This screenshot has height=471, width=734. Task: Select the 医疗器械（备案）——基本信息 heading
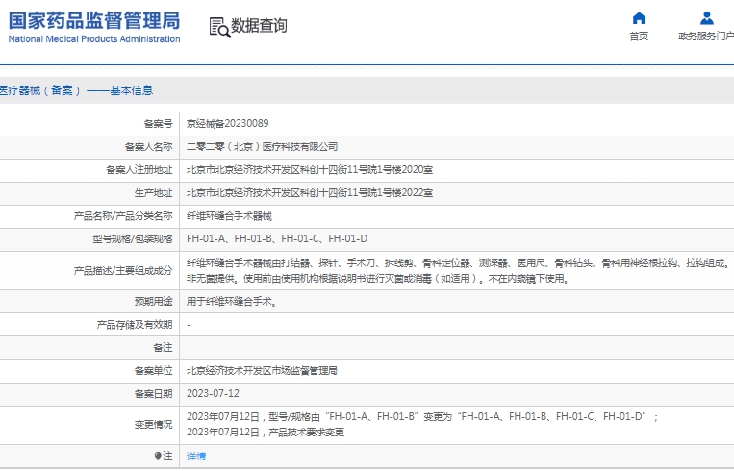76,90
